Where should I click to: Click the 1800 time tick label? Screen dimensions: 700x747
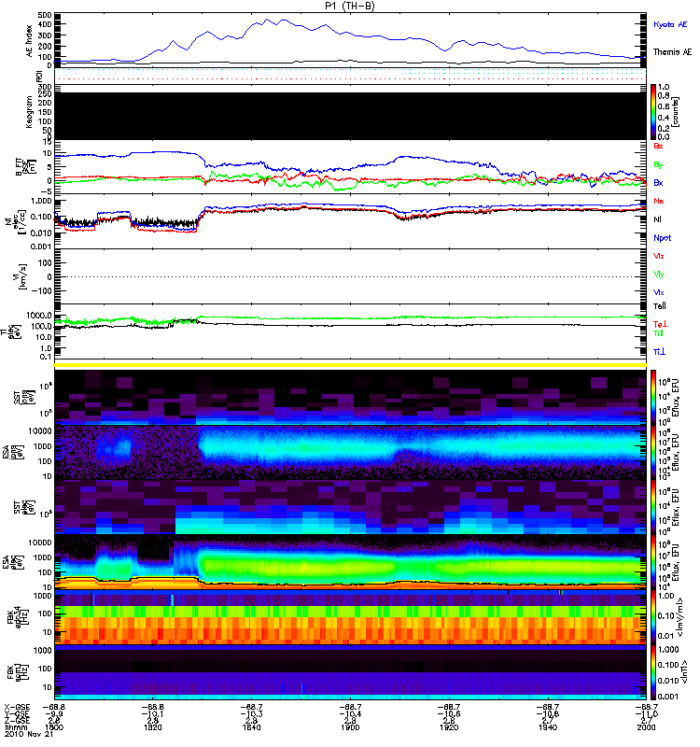click(x=54, y=727)
